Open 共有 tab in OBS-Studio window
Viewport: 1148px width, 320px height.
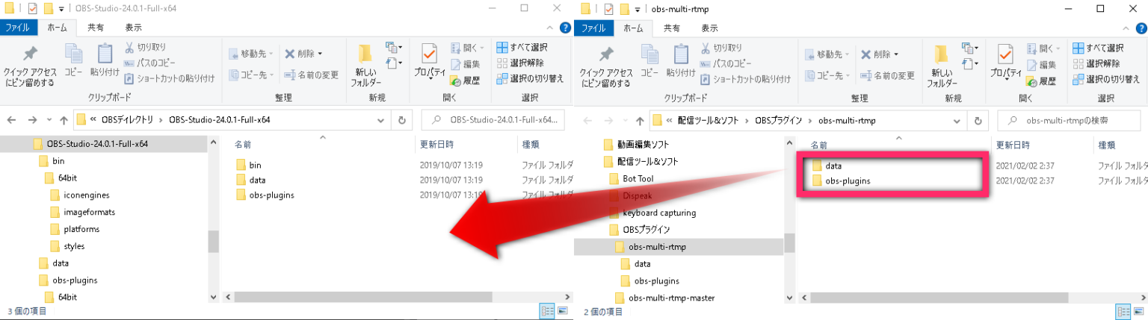(96, 28)
